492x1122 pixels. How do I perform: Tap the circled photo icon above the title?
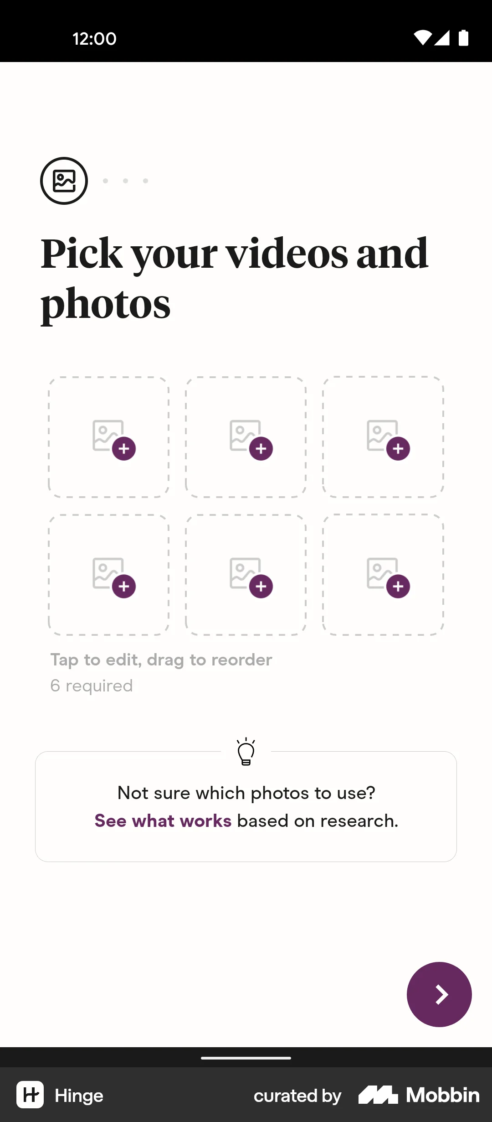coord(64,180)
